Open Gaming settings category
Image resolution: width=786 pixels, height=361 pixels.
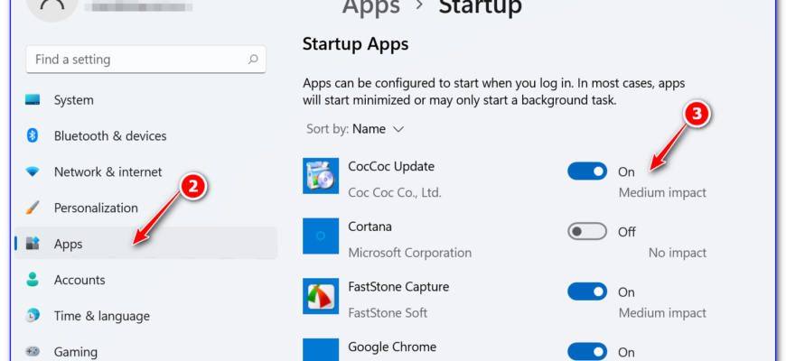[x=145, y=351]
